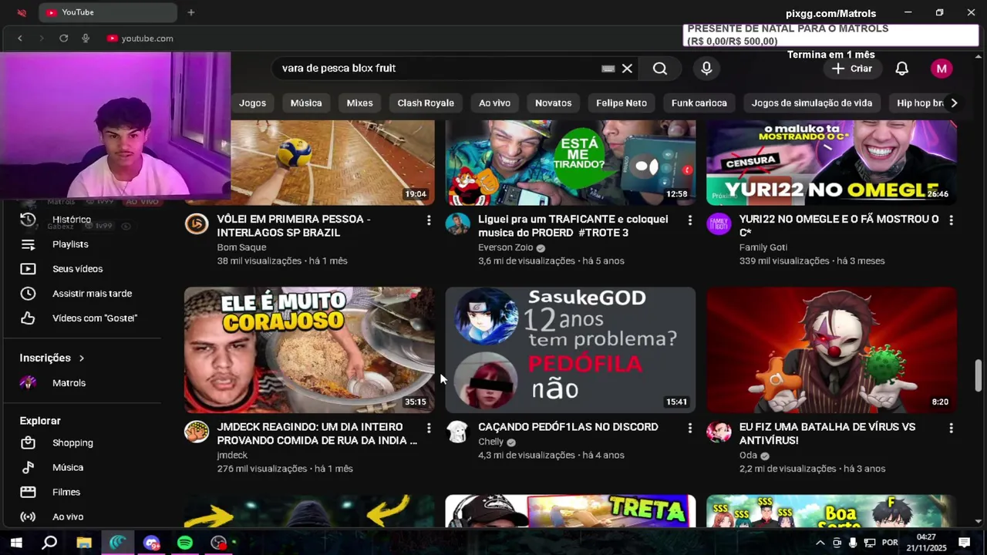Open options menu for CAÇANDO PEDÓF1LAS video
This screenshot has height=555, width=987.
coord(690,428)
